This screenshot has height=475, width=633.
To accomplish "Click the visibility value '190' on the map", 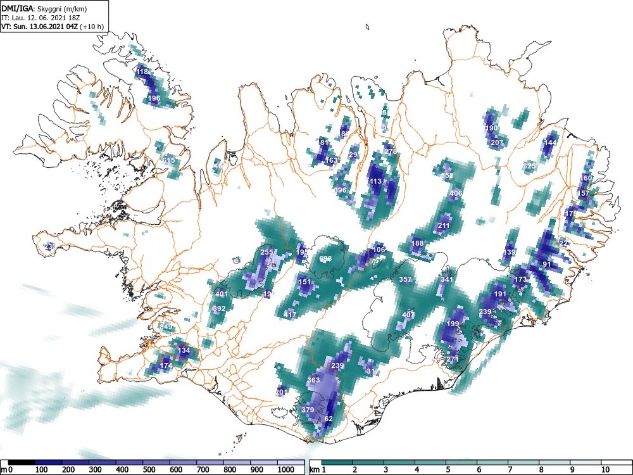I will pos(491,128).
